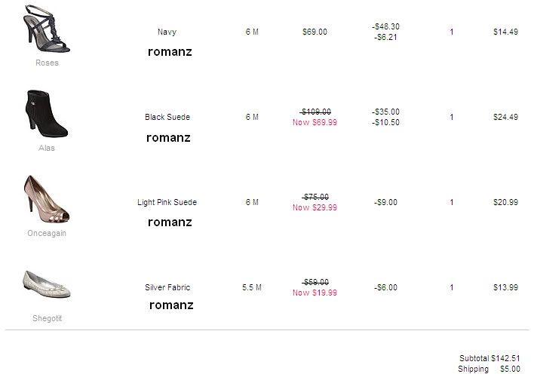Click the 5.5 M size text

tap(252, 287)
